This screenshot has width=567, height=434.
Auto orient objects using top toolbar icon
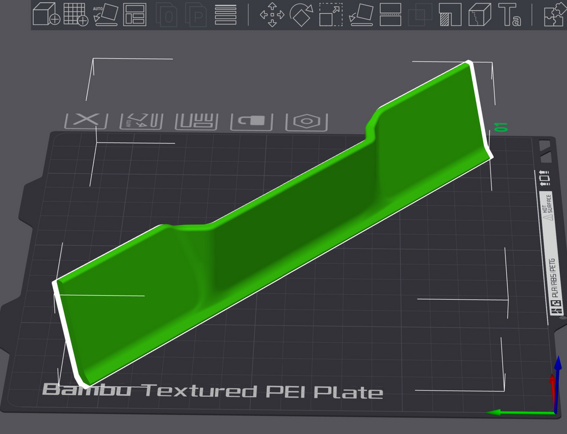point(106,14)
